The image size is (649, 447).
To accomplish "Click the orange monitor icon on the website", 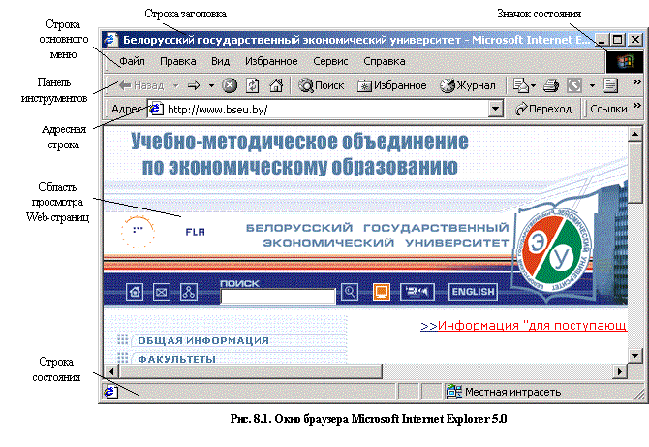I will [382, 292].
